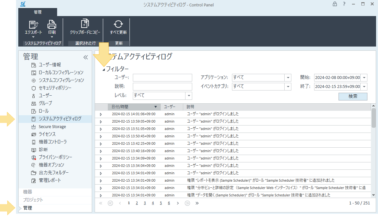Select the セキュリティポリシー shield icon
The width and height of the screenshot is (378, 216).
(33, 88)
